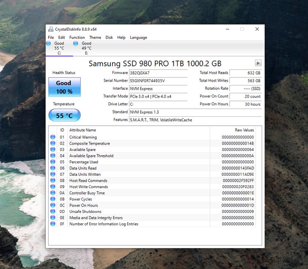Viewport: 308px width, 269px height.
Task: Click raw value 0000000143FAD
Action: pyautogui.click(x=238, y=168)
